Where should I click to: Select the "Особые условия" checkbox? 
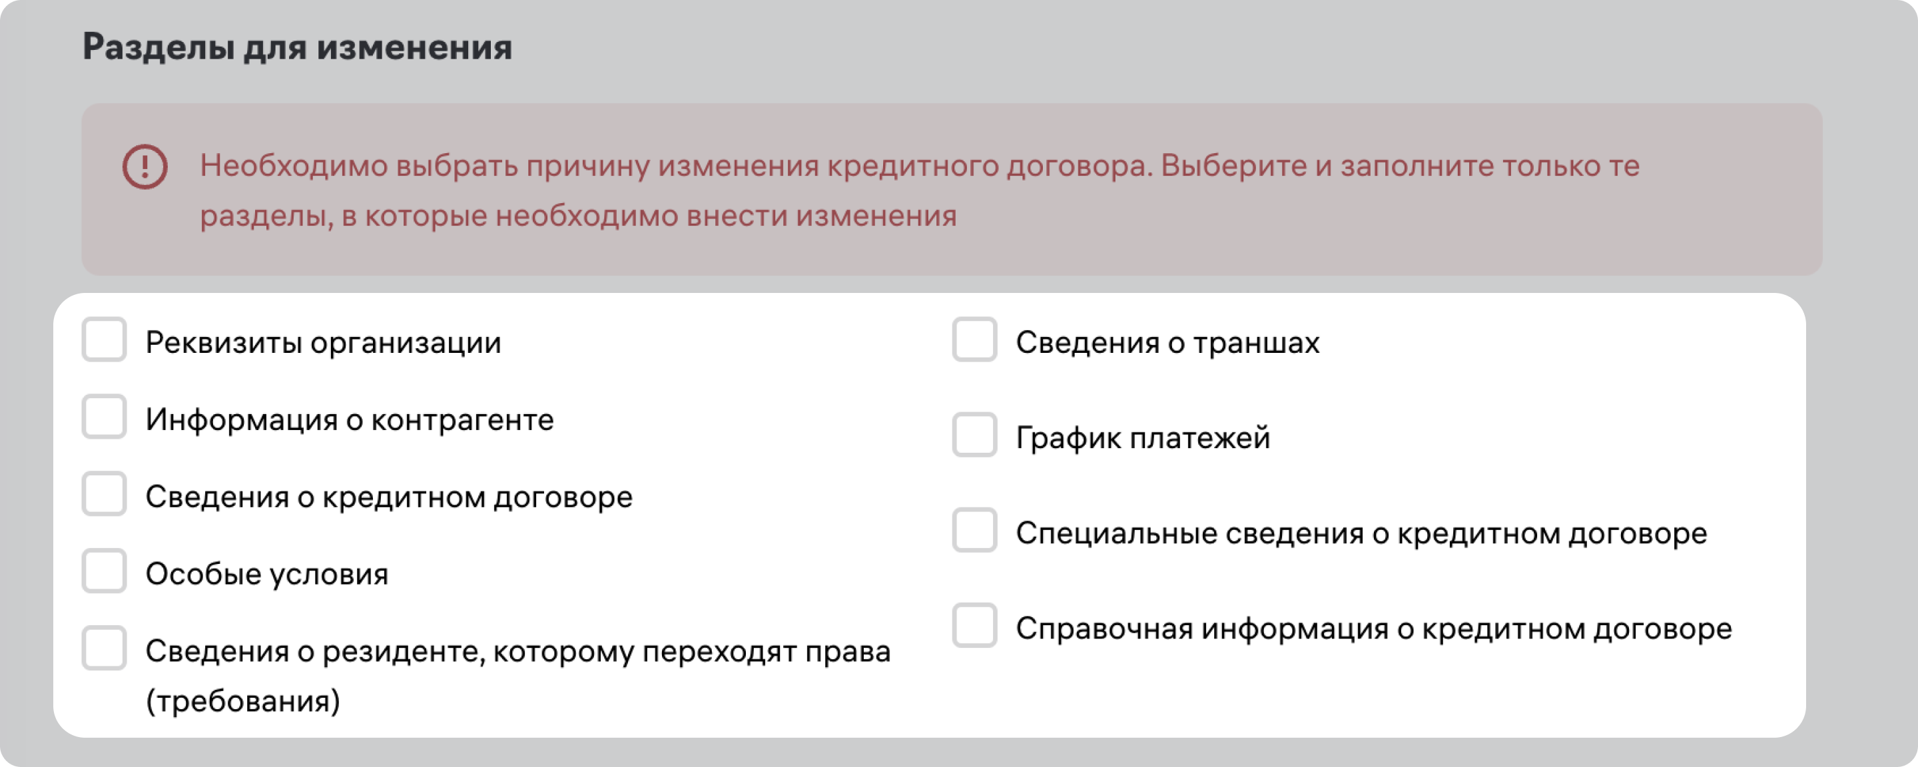coord(105,571)
